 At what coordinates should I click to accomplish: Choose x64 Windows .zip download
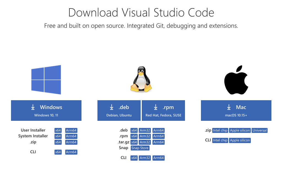click(x=58, y=142)
